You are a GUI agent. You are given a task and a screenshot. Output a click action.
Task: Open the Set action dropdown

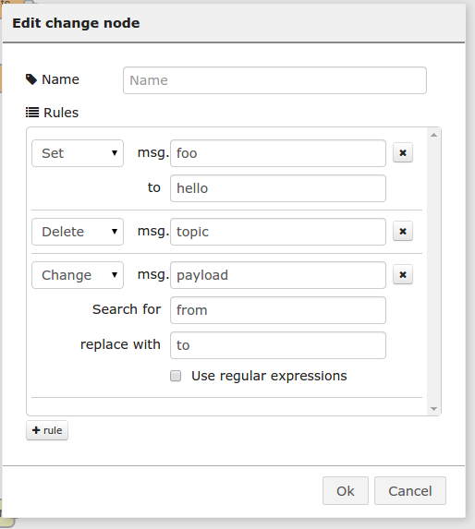point(78,153)
